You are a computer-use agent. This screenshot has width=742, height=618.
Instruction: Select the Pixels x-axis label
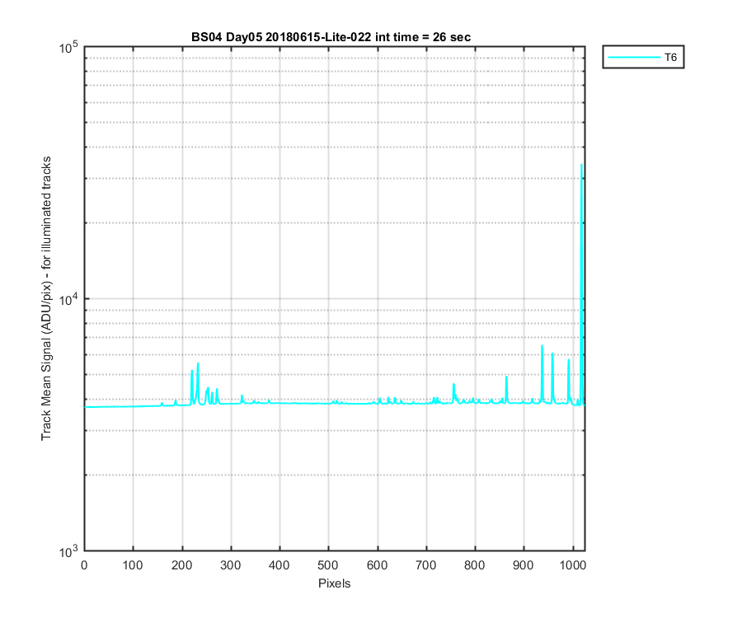(x=334, y=583)
